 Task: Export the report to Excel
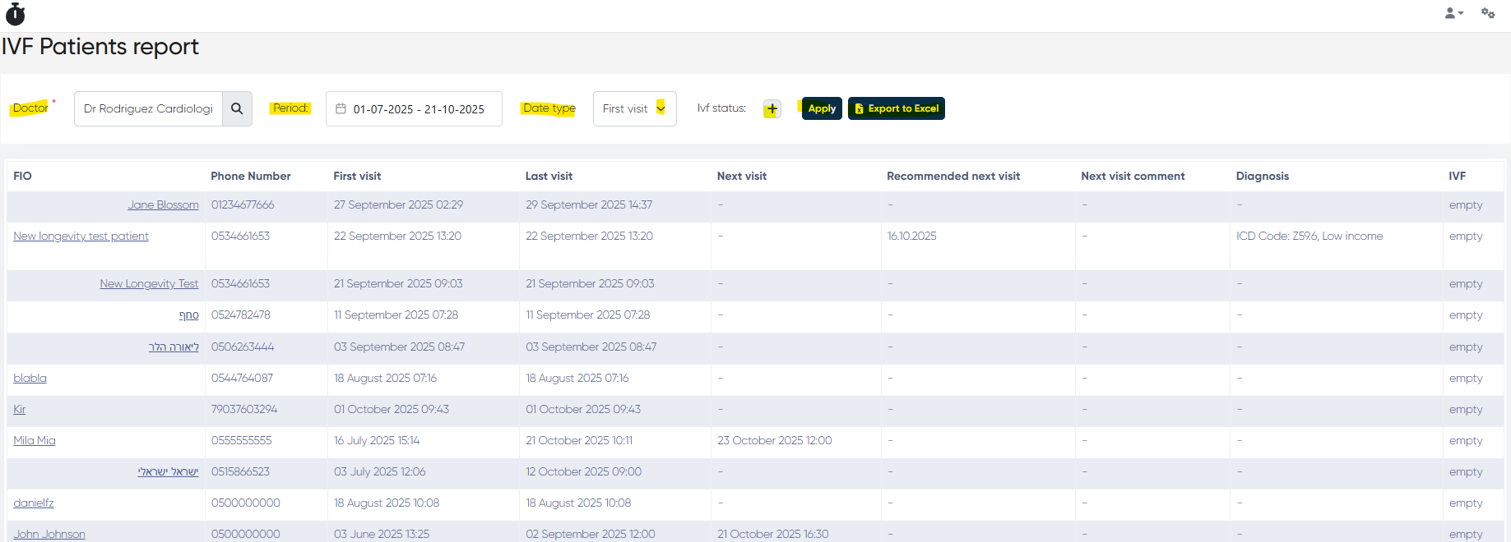[896, 108]
